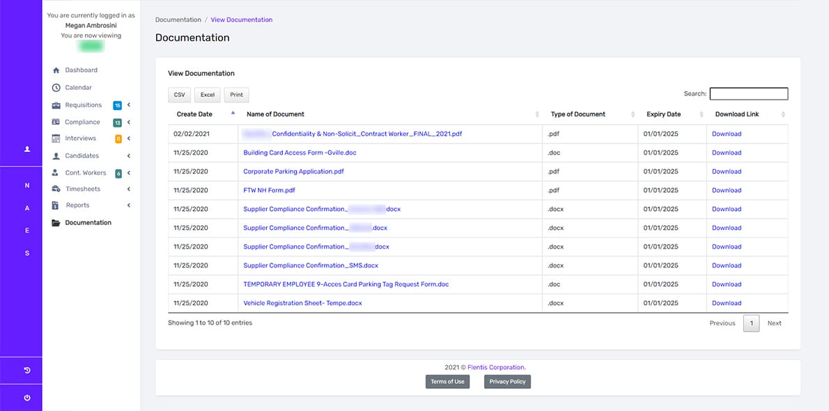
Task: Open the Privacy Policy button in footer
Action: click(x=507, y=382)
